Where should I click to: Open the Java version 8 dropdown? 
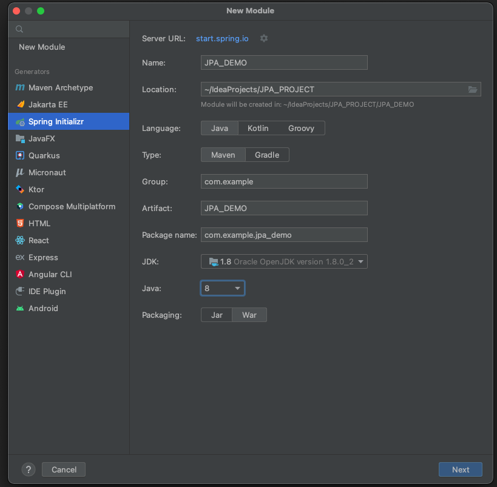pos(223,288)
